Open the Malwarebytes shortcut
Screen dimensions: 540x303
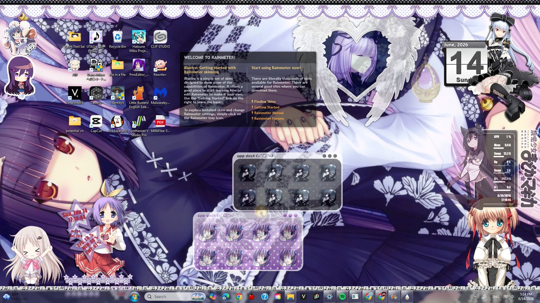[160, 96]
